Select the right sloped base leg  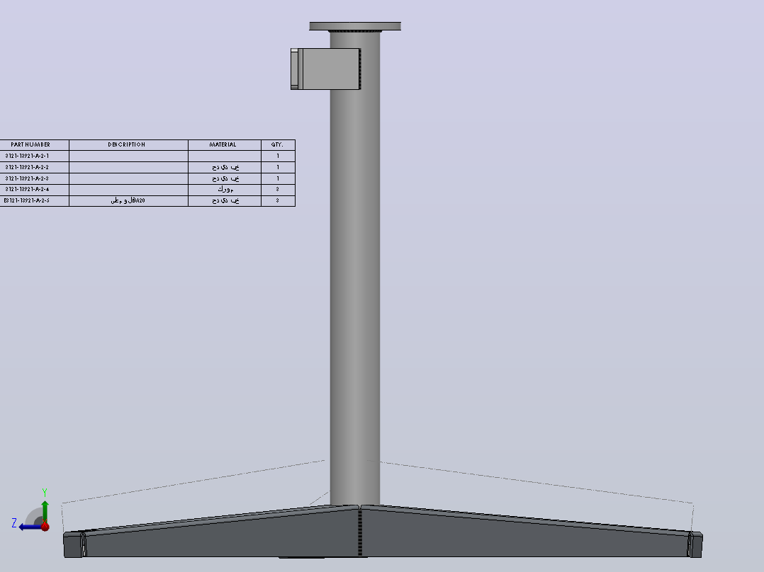(526, 535)
